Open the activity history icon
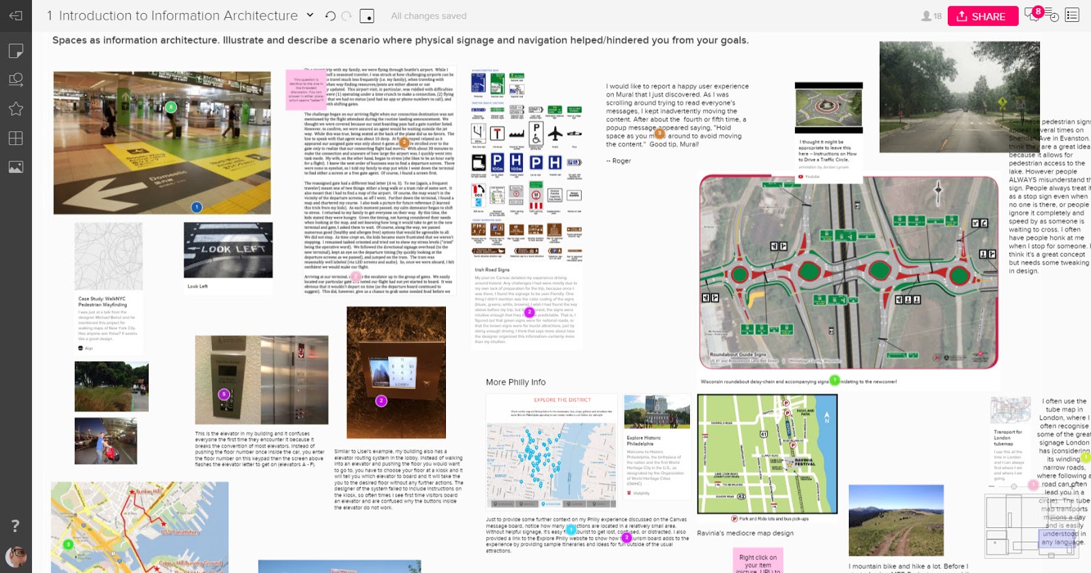This screenshot has width=1091, height=573. (x=1052, y=16)
